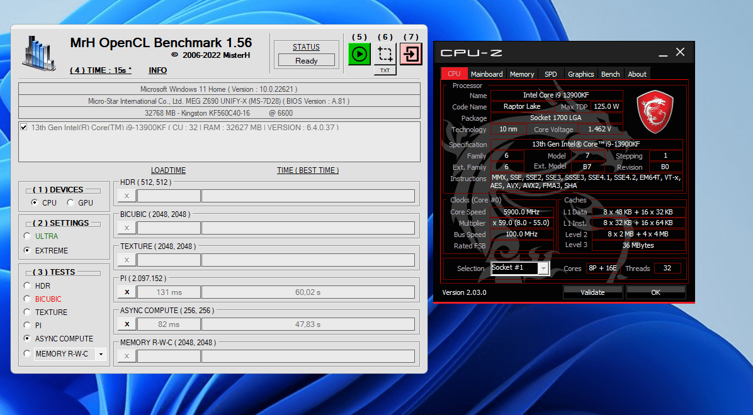Image resolution: width=753 pixels, height=415 pixels.
Task: Clear the HDR result with its x button
Action: (127, 196)
